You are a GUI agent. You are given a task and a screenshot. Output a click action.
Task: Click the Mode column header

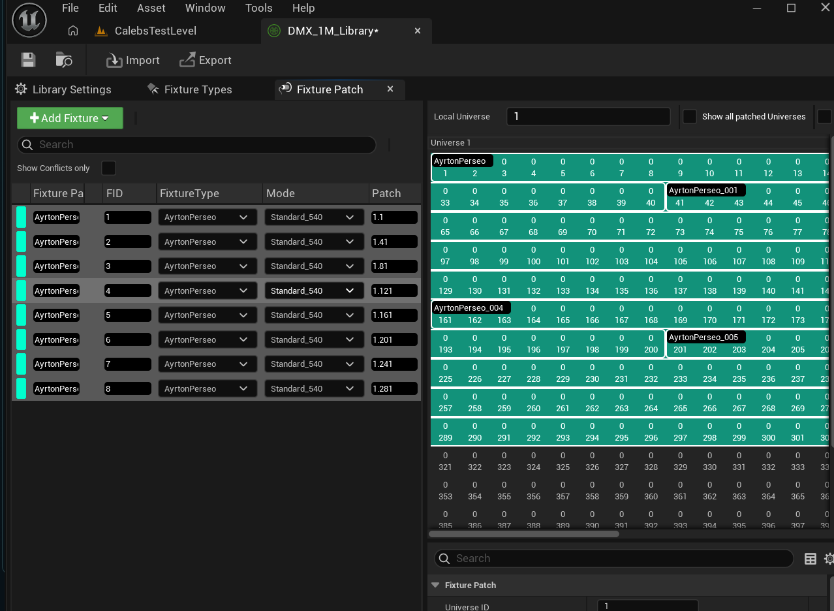[315, 193]
